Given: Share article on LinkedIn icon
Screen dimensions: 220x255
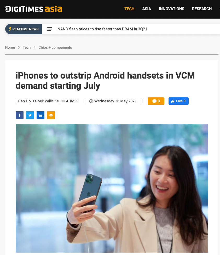Looking at the screenshot, I should tap(40, 115).
